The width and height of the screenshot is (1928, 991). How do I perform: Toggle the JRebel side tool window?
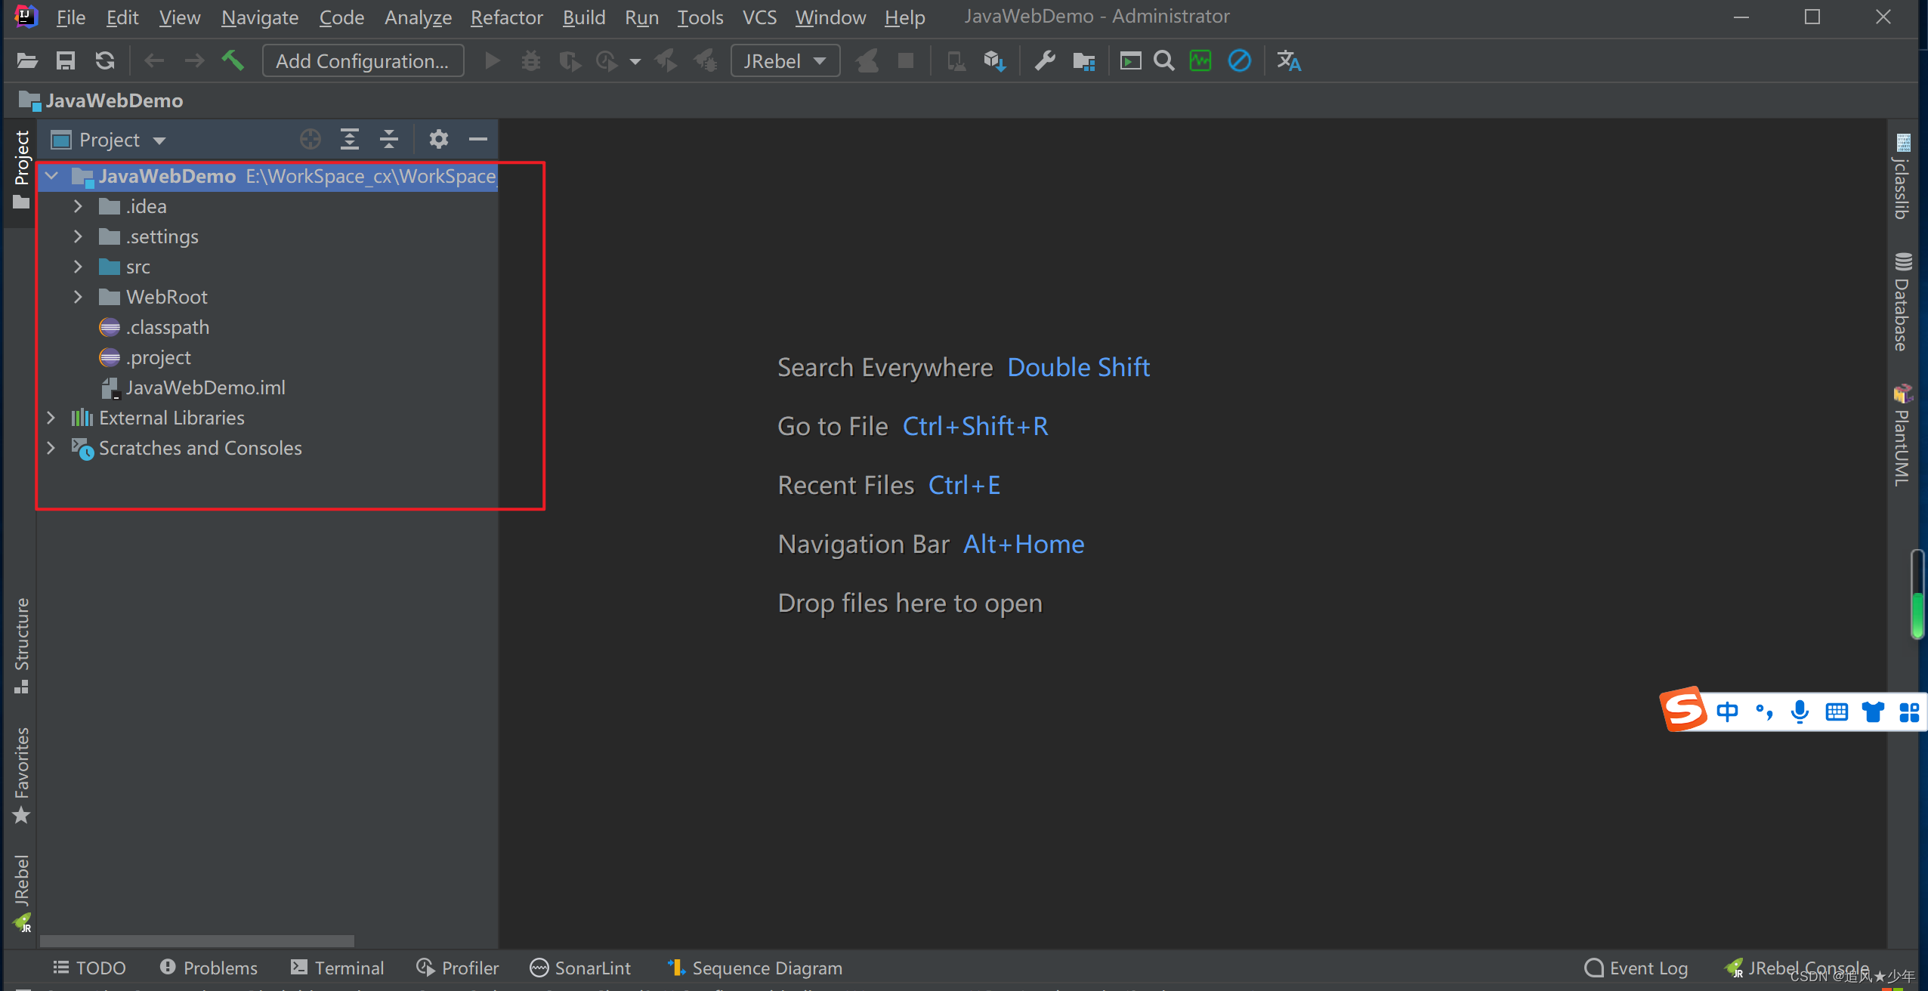21,894
